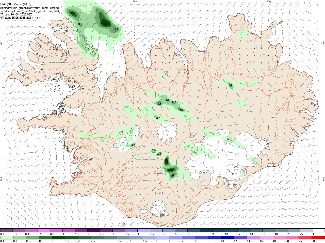Select the "rigning/skúrir" description line
325x243 pixels.
click(29, 8)
